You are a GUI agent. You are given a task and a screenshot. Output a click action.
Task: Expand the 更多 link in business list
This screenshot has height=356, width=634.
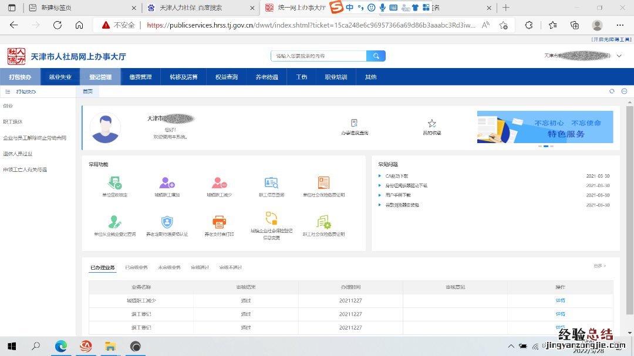tap(599, 266)
